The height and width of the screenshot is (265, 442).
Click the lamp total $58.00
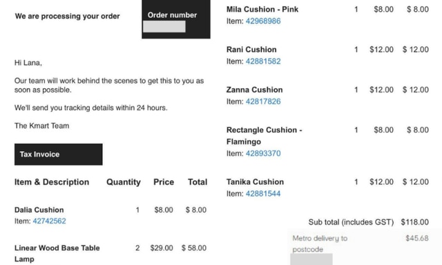(x=193, y=248)
